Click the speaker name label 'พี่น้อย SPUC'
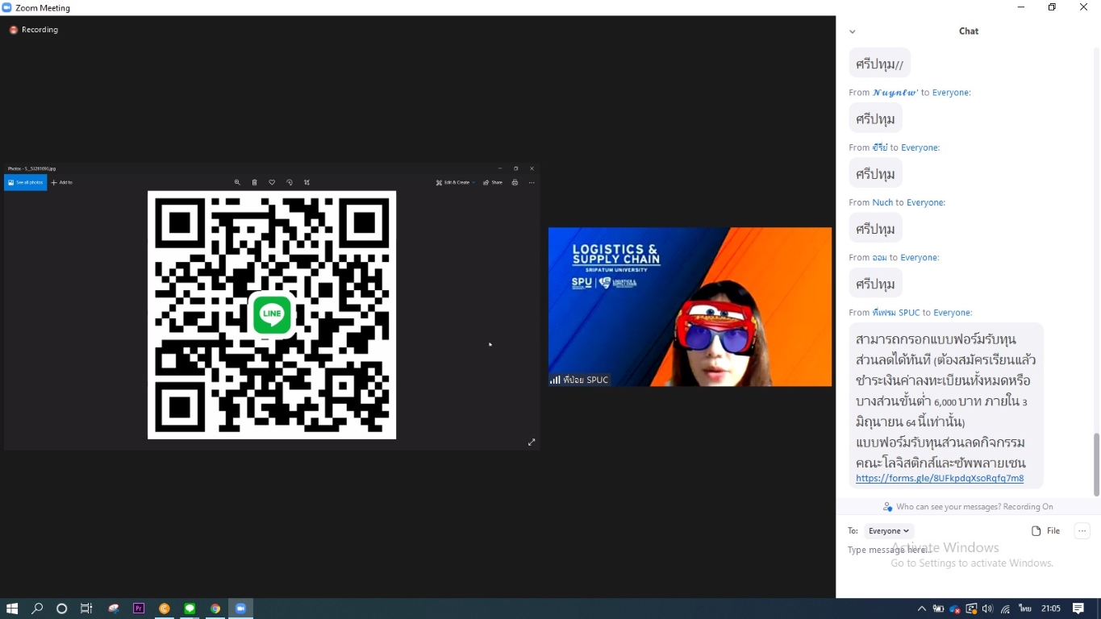 tap(586, 380)
